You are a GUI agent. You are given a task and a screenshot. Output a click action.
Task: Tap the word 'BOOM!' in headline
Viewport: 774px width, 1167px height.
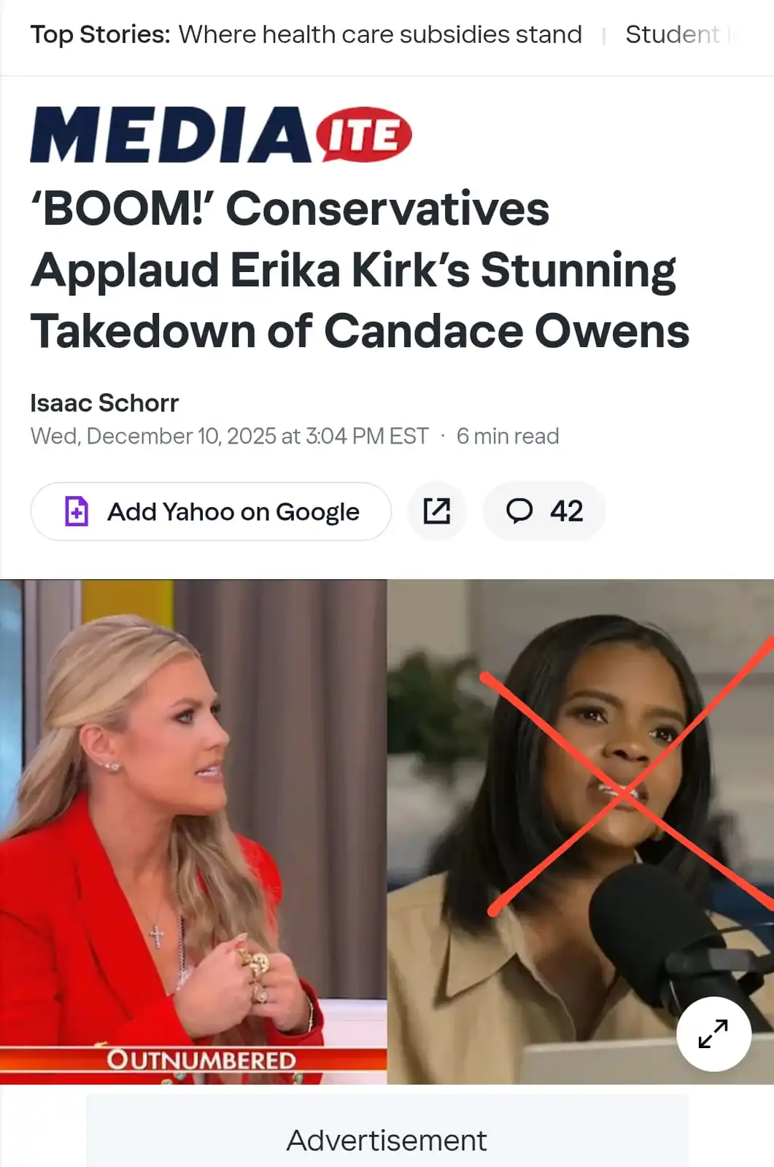coord(123,209)
